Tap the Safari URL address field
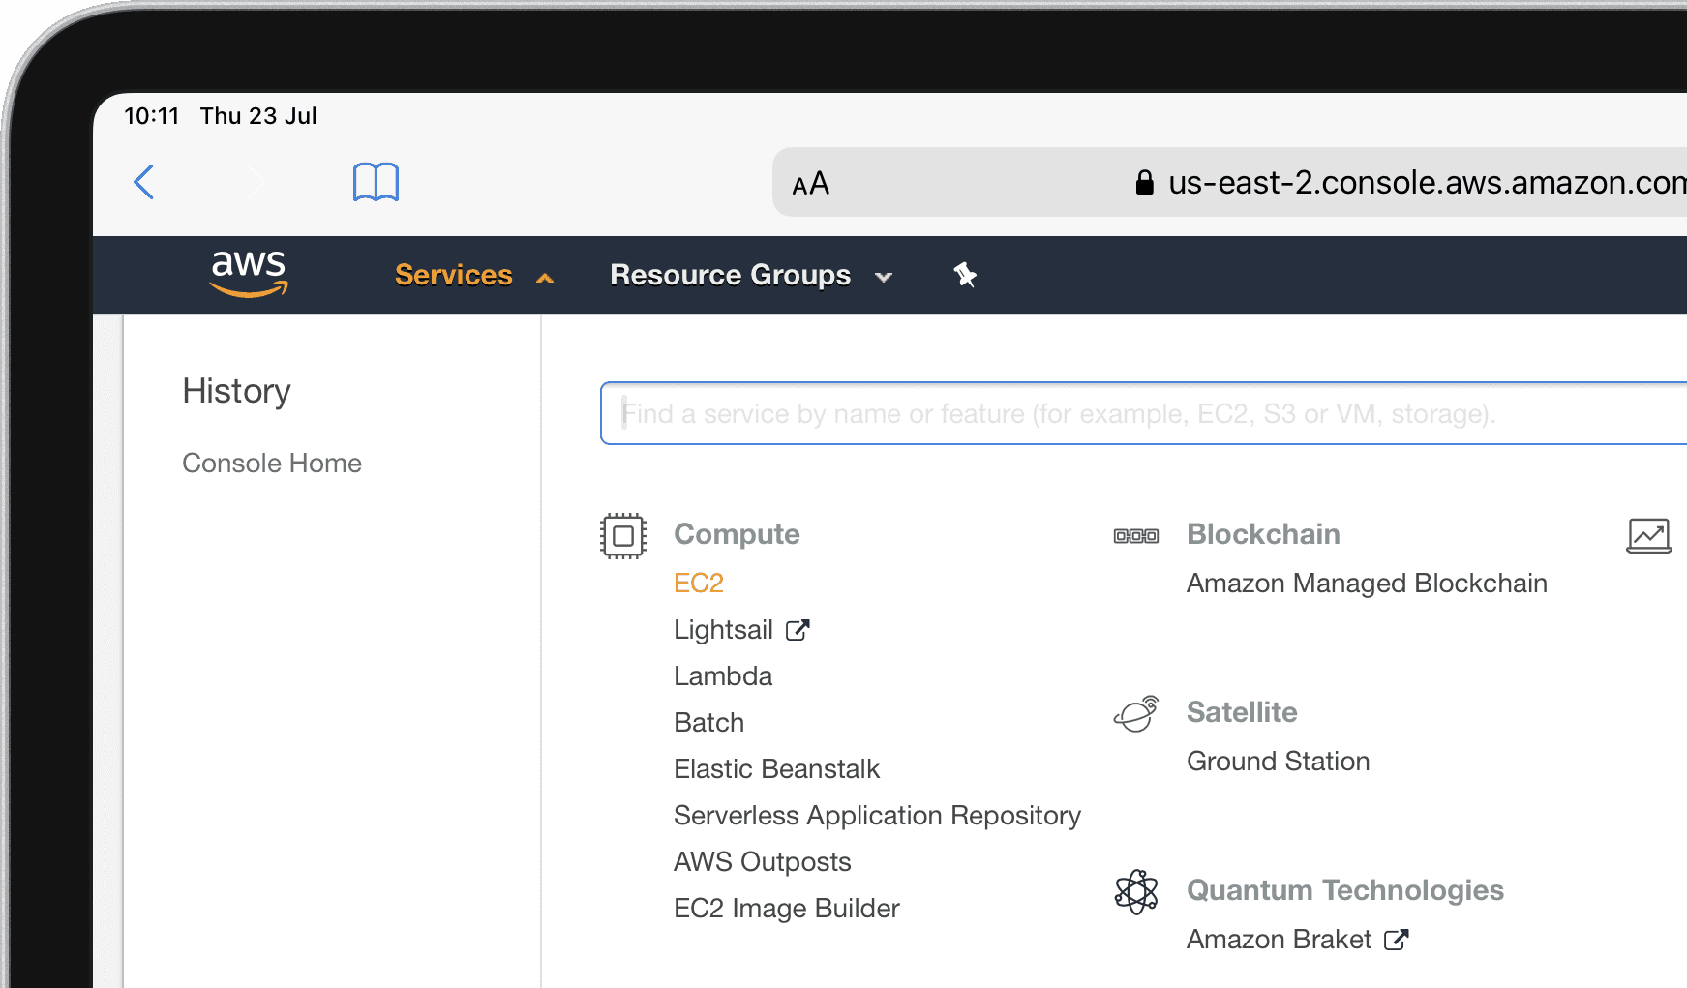This screenshot has width=1687, height=988. pyautogui.click(x=1229, y=182)
